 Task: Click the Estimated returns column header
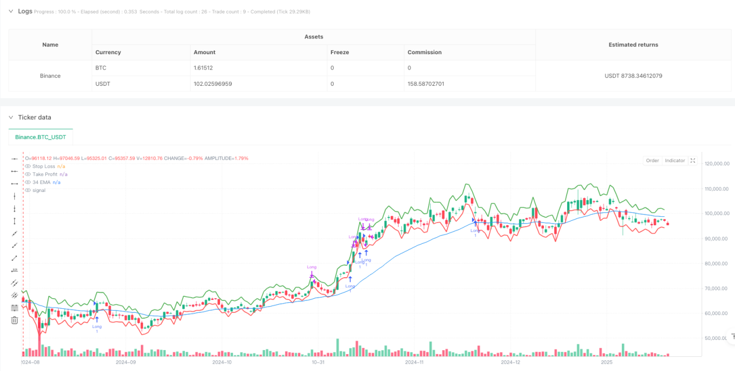633,45
